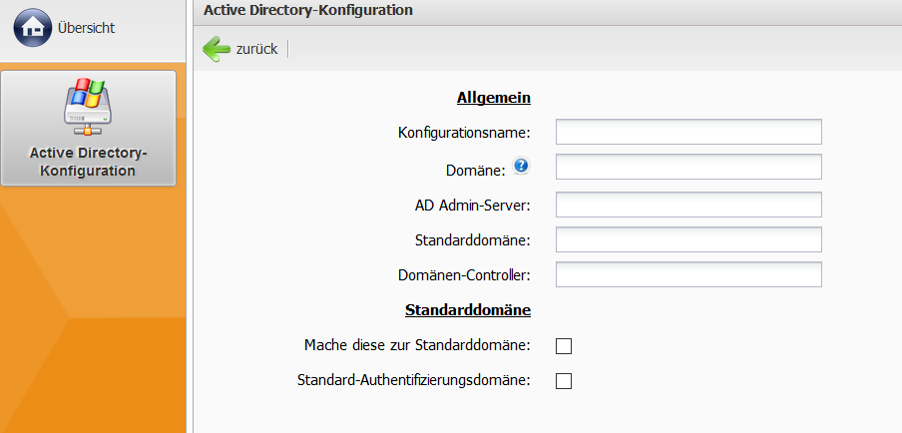Click the 'AD Admin-Server:' label
Viewport: 902px width, 433px height.
tap(472, 206)
